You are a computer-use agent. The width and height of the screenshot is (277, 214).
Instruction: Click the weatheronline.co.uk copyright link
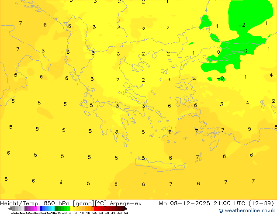247,211
